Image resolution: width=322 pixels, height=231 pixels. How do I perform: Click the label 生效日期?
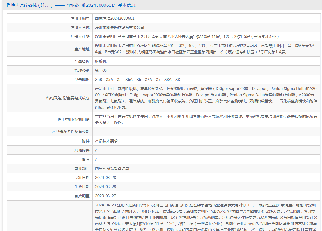point(82,187)
